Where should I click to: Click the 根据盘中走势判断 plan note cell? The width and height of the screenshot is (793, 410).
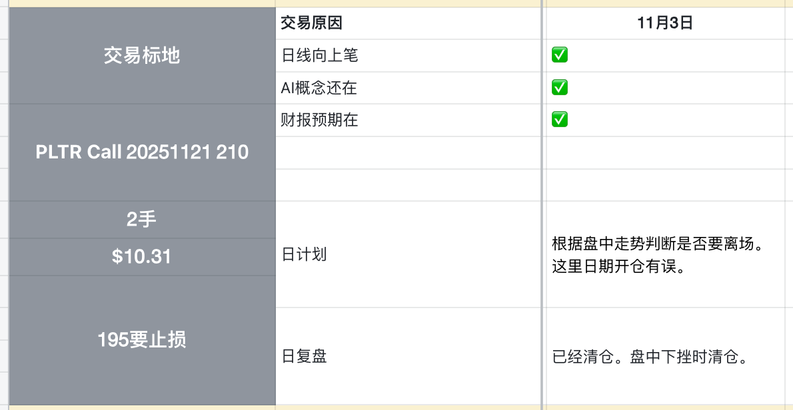point(665,255)
